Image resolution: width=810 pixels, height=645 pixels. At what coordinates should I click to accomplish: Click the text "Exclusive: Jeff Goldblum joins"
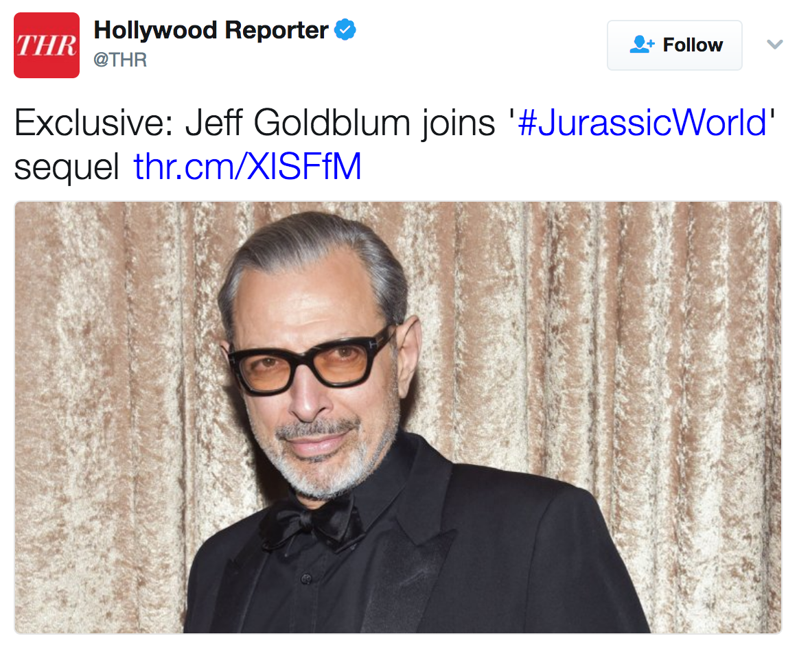(x=255, y=123)
